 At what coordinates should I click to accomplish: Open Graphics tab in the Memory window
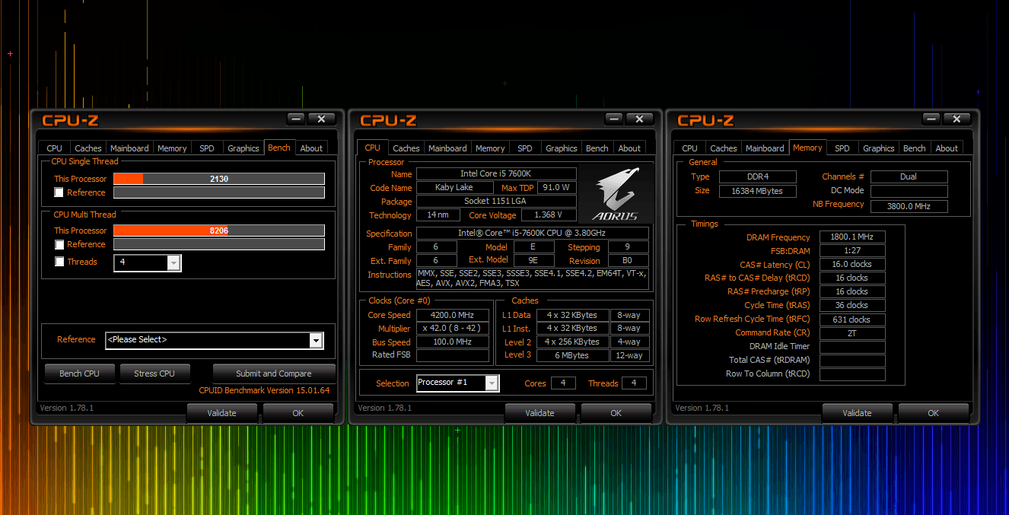click(878, 148)
